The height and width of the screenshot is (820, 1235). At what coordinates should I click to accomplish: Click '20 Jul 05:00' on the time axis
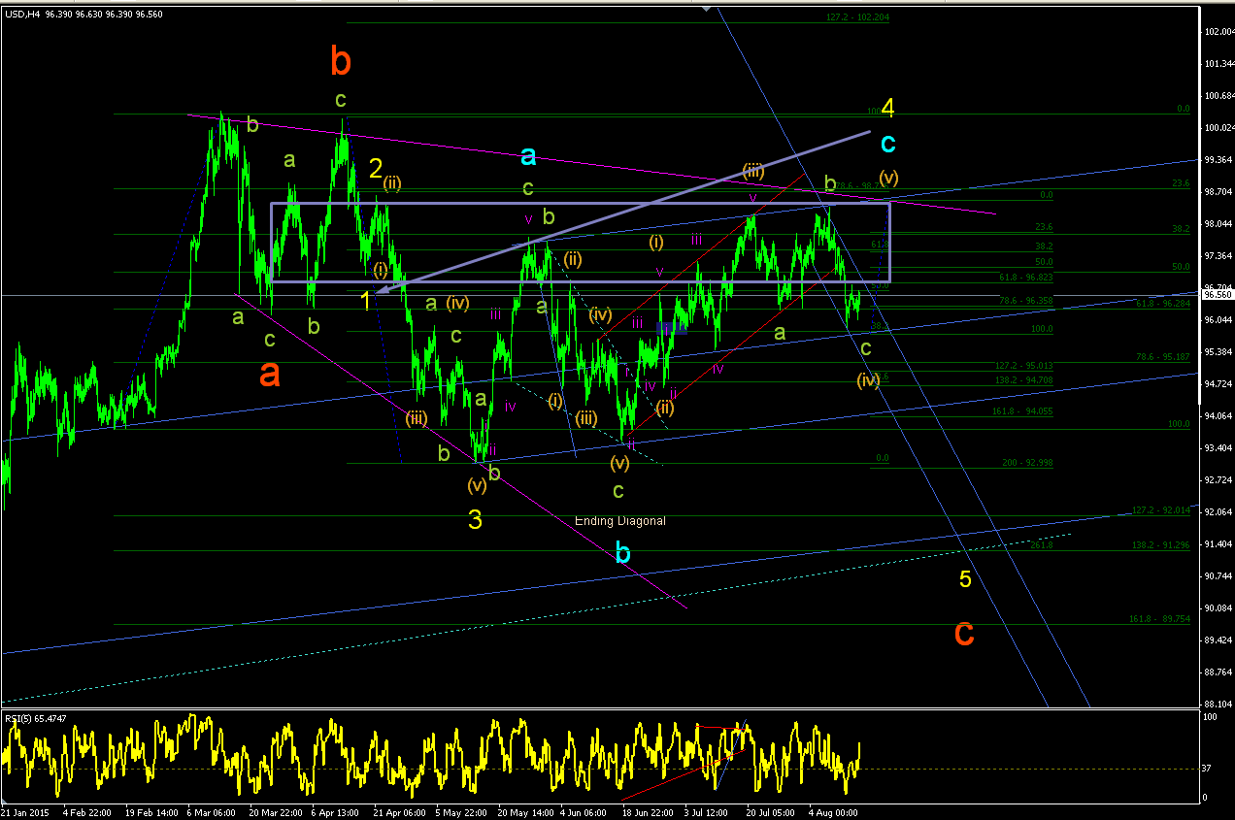770,811
